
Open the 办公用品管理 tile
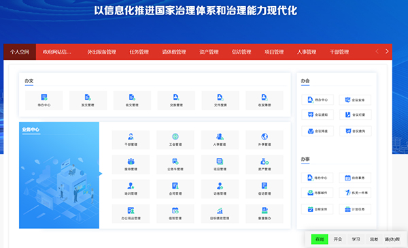click(131, 214)
